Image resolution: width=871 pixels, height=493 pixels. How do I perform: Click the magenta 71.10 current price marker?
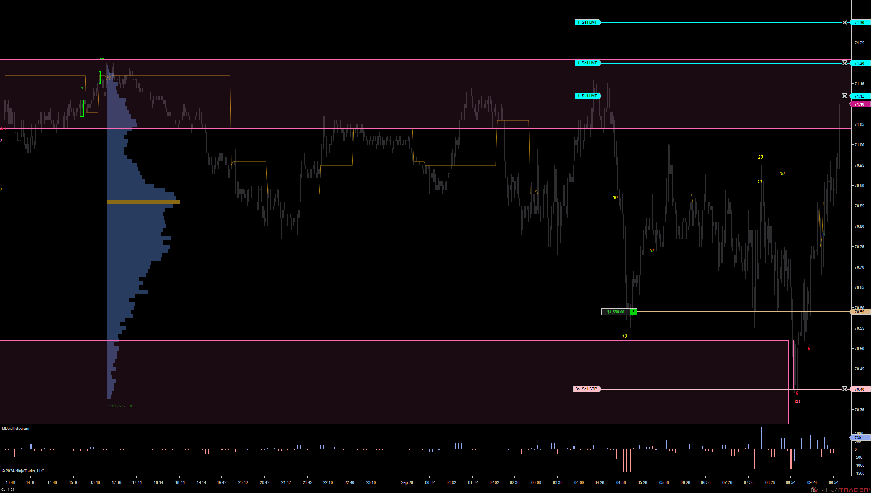click(860, 104)
